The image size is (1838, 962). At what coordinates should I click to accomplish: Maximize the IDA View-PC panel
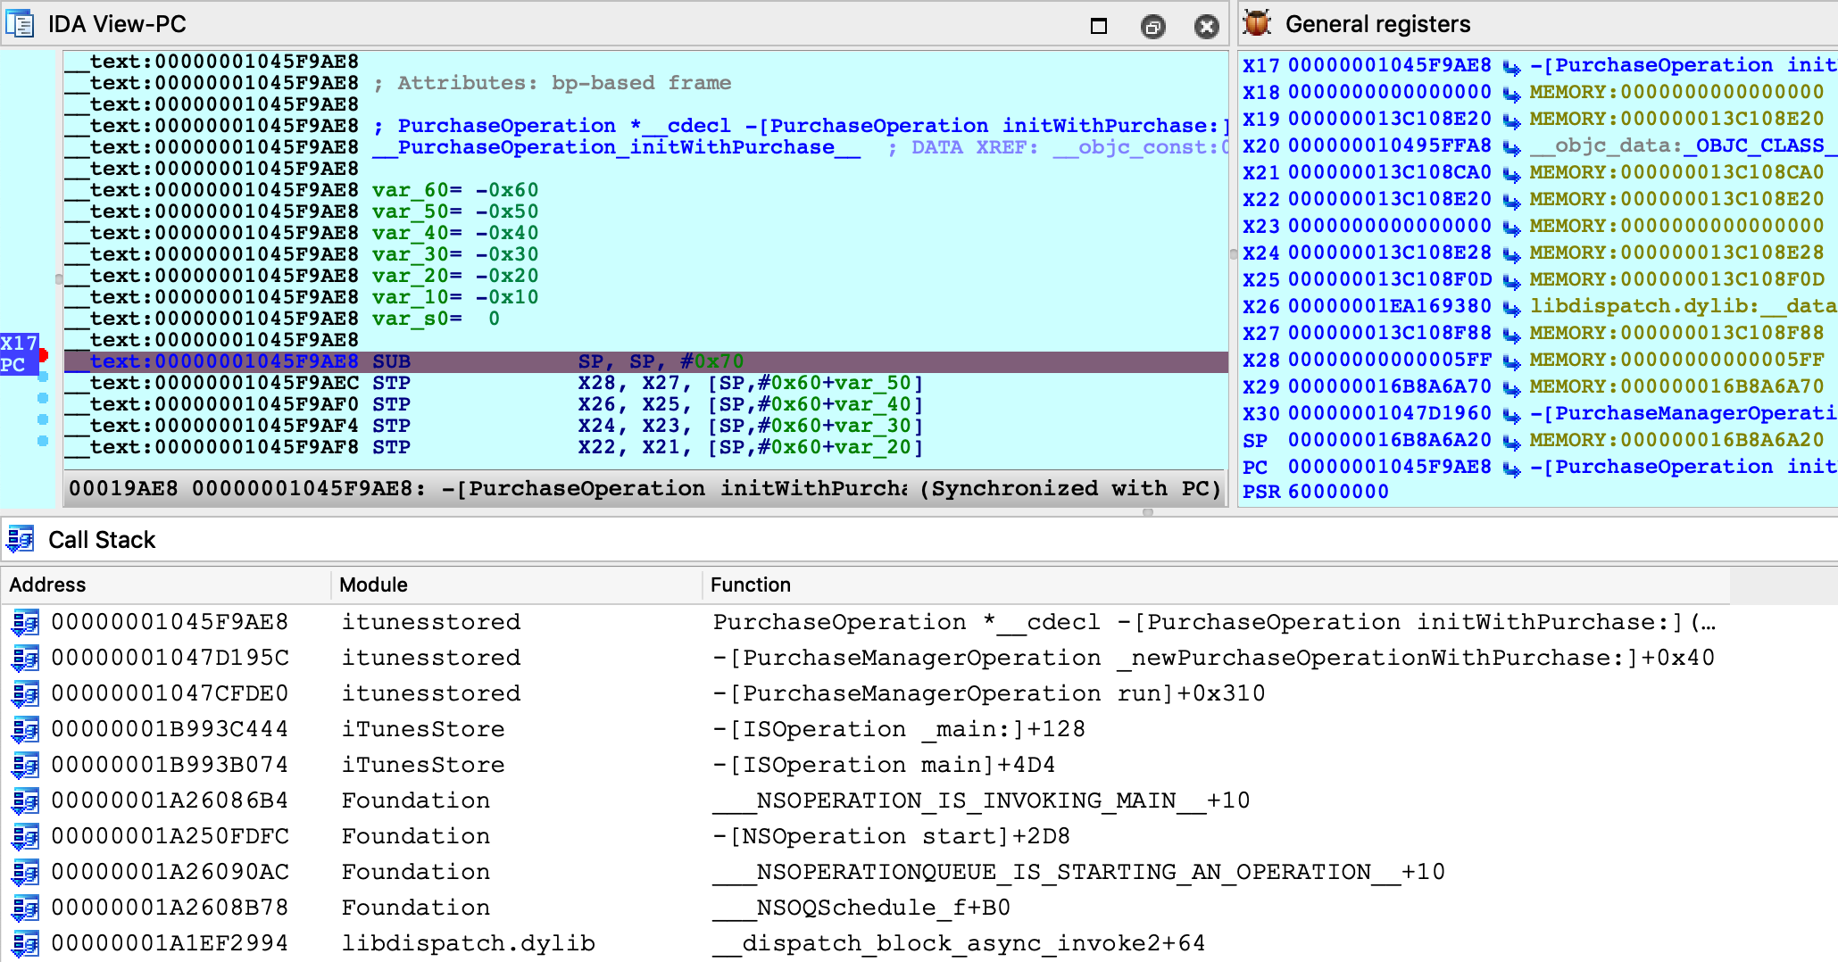[x=1099, y=26]
